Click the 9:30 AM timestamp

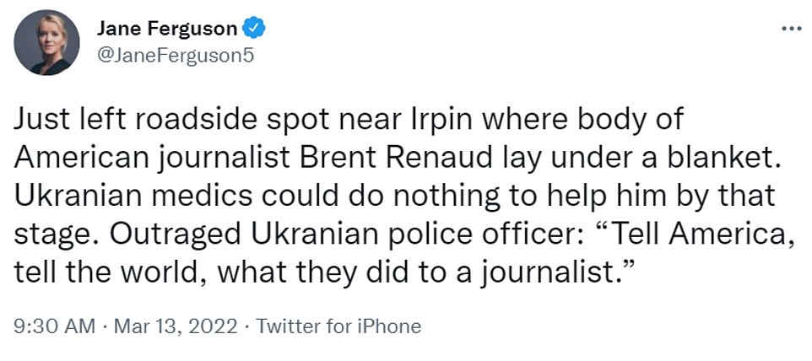53,326
